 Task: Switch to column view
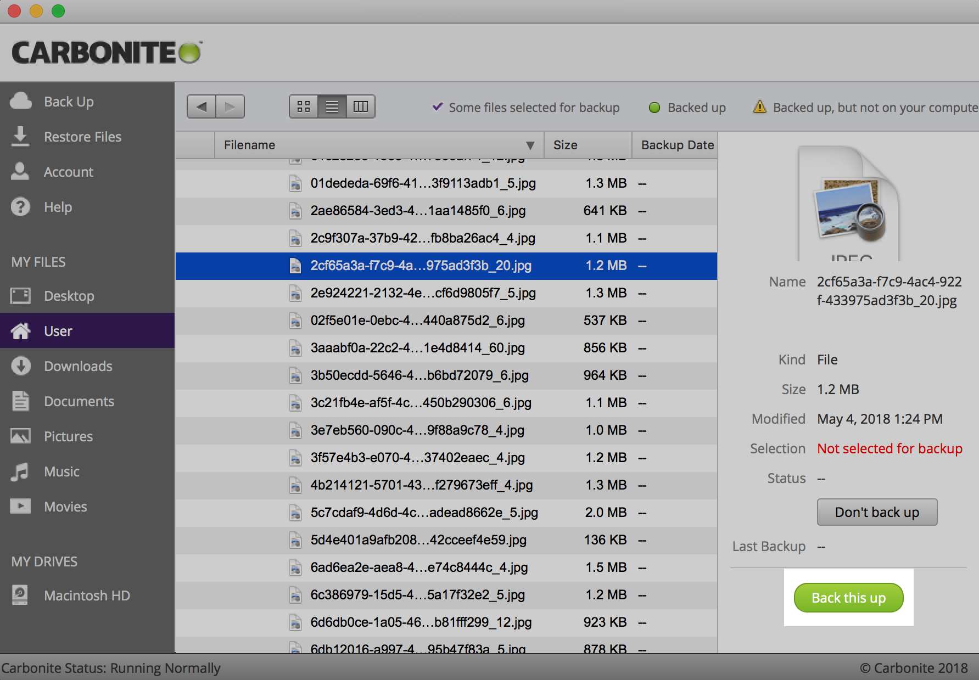point(361,106)
